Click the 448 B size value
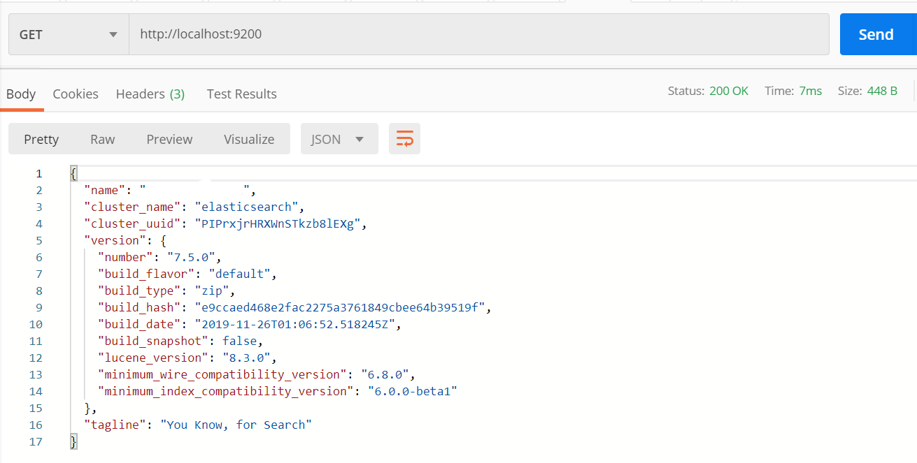917x463 pixels. point(883,91)
